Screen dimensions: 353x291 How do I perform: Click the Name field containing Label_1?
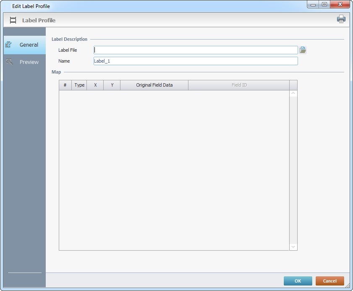[195, 61]
